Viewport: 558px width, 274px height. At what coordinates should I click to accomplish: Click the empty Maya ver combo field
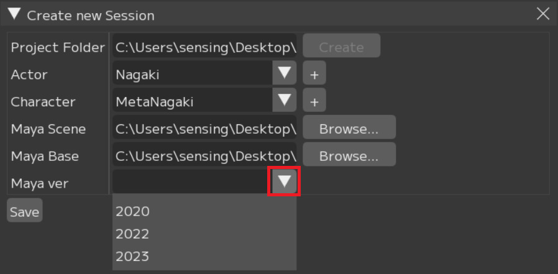(190, 183)
